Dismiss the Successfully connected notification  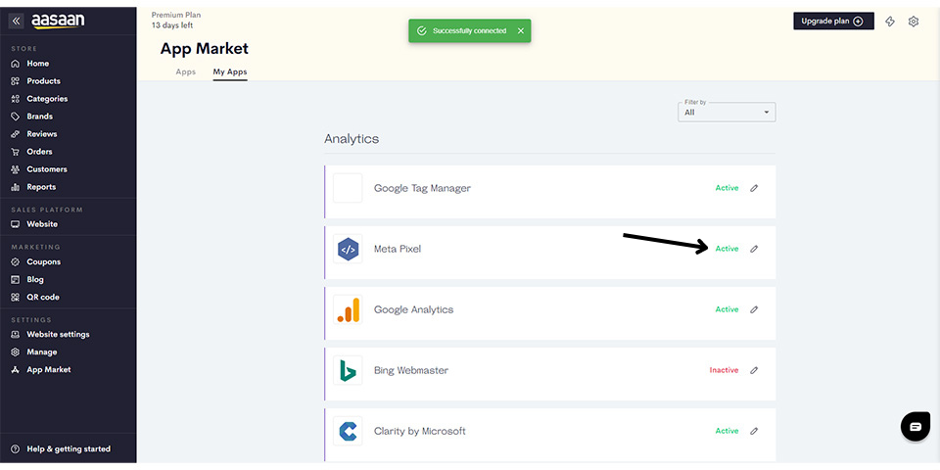tap(520, 30)
